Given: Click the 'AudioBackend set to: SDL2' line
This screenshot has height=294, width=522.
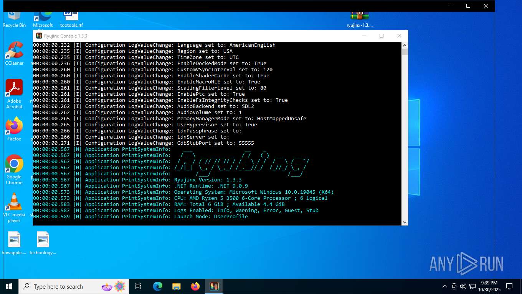Looking at the screenshot, I should click(x=144, y=106).
